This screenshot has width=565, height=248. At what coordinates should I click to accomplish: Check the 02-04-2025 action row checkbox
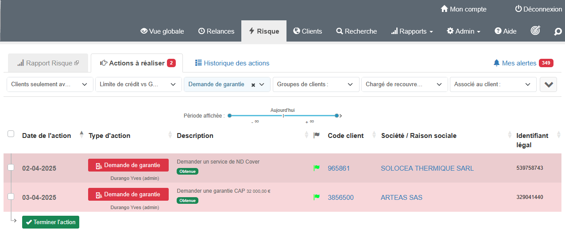(11, 168)
